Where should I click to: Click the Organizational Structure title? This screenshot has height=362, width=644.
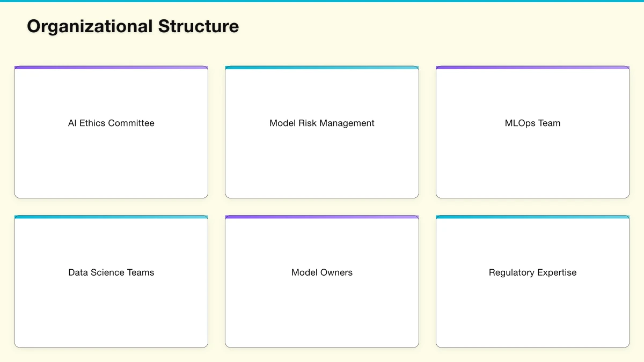point(133,26)
